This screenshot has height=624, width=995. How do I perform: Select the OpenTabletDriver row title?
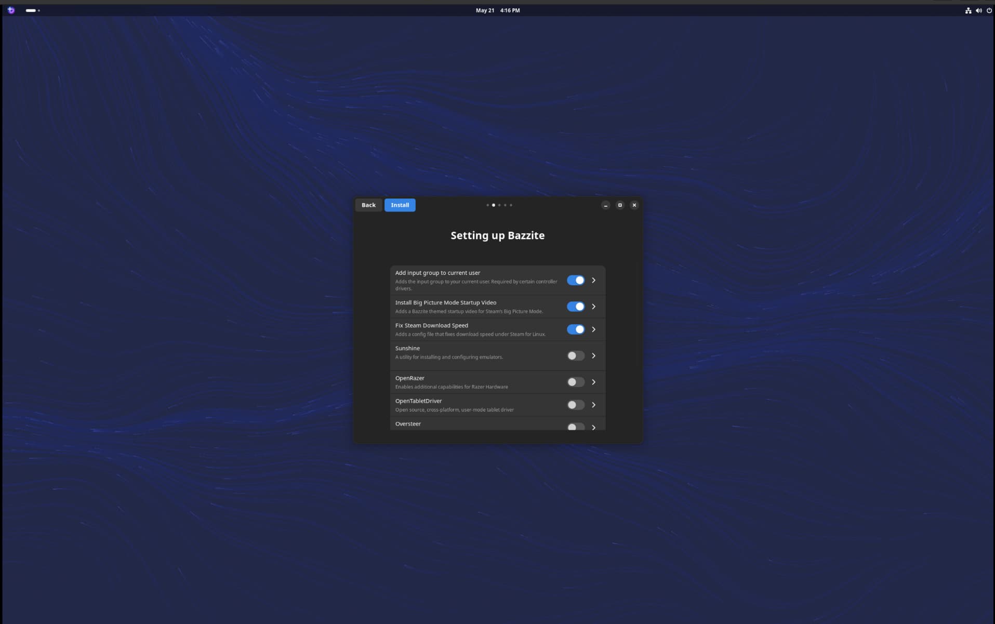pos(418,401)
